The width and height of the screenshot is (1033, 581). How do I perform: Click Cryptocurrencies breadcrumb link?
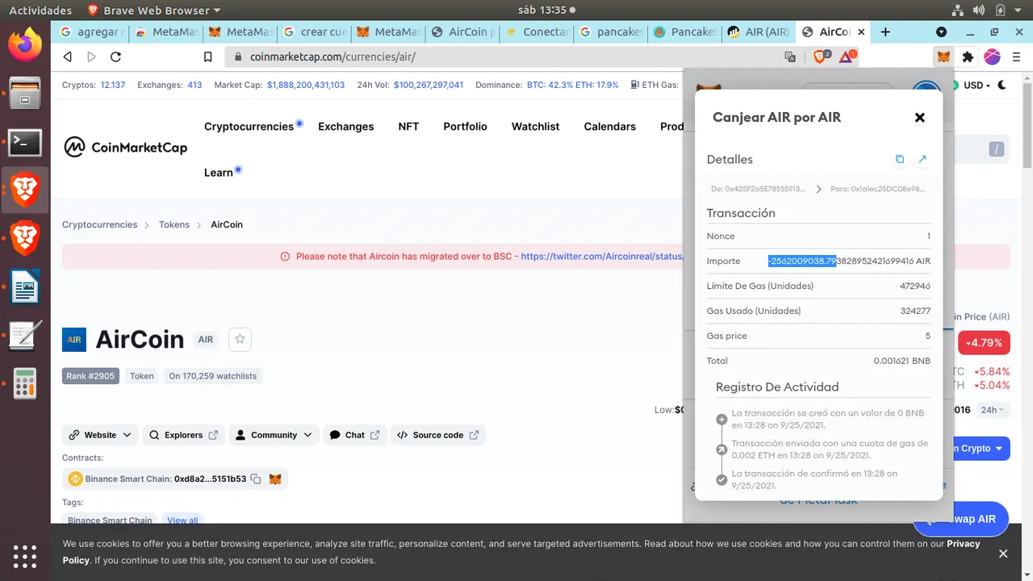point(100,224)
